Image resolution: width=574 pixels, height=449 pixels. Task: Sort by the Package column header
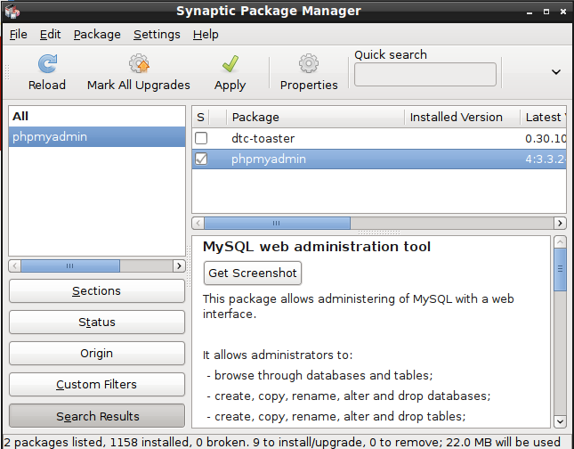[x=316, y=118]
